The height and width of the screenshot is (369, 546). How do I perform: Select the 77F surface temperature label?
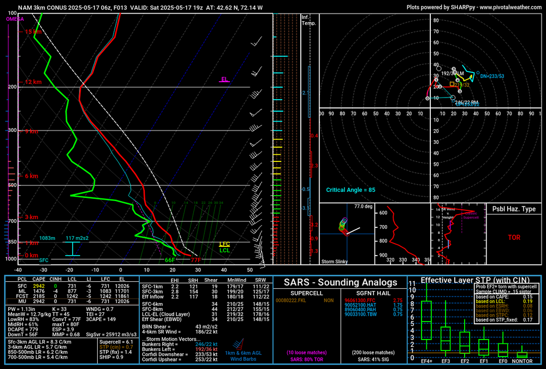[x=195, y=260]
